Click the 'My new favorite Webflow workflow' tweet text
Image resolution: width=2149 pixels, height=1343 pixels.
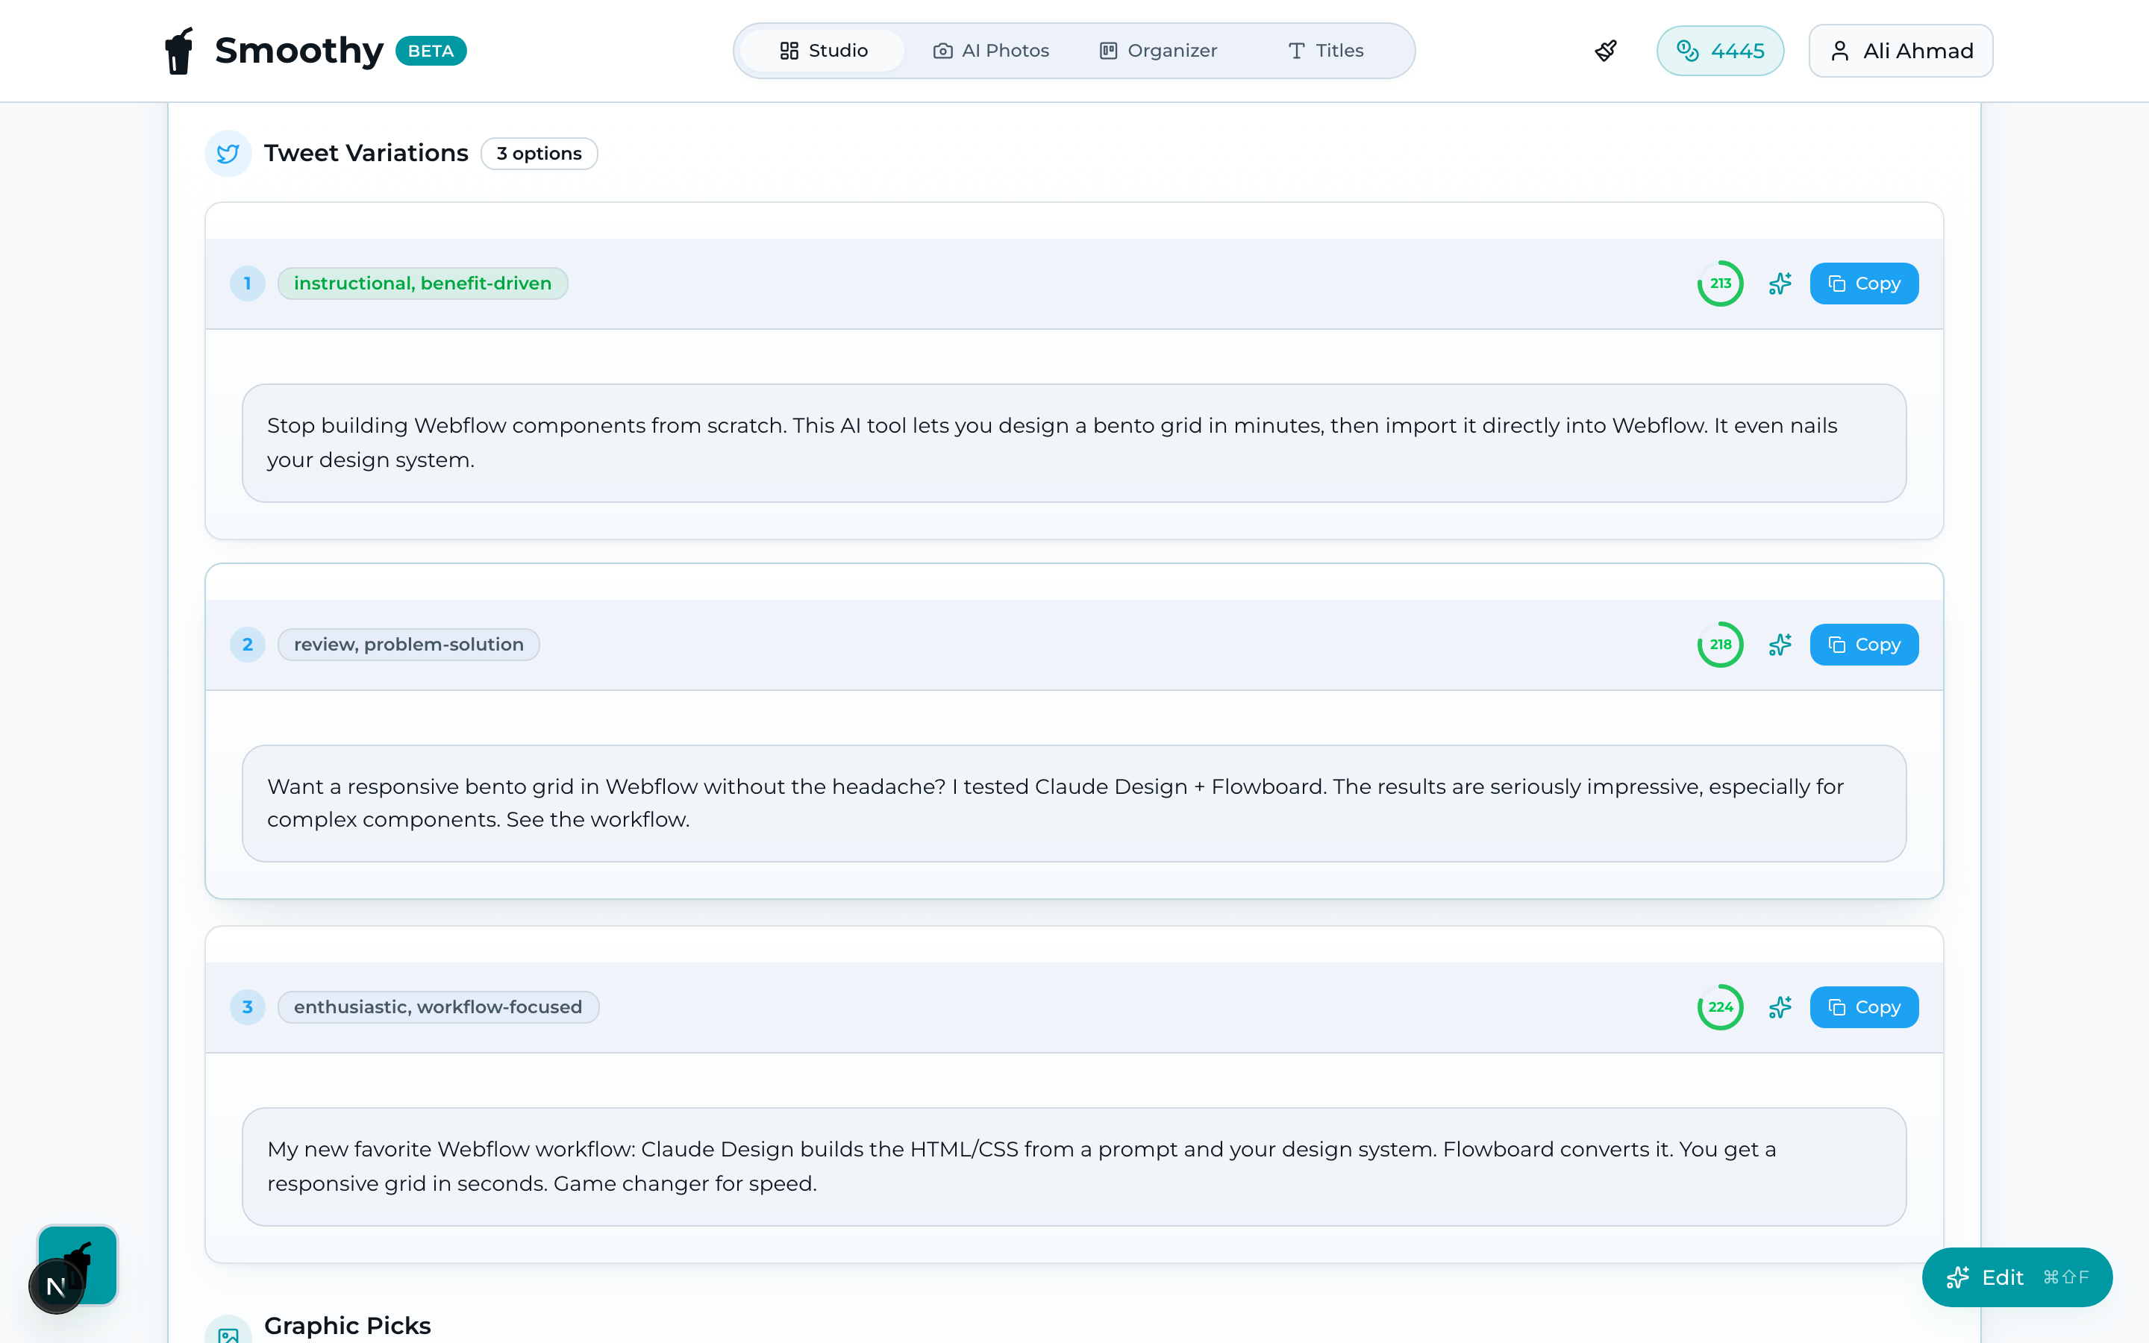click(x=1074, y=1167)
